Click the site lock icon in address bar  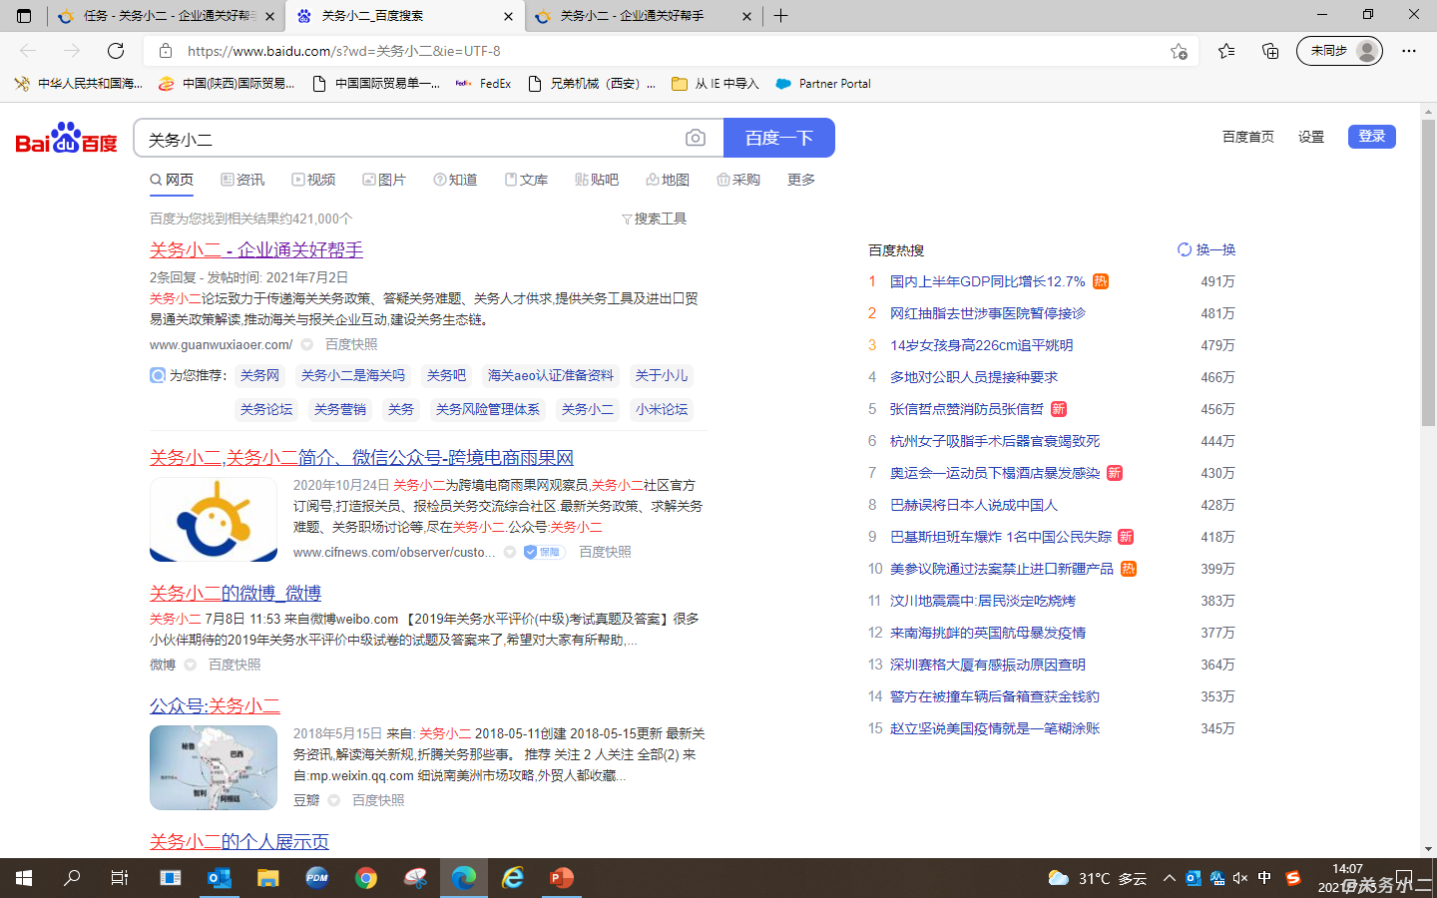click(166, 51)
